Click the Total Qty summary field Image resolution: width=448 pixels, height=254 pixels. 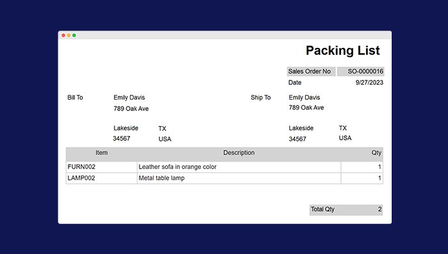pos(346,209)
